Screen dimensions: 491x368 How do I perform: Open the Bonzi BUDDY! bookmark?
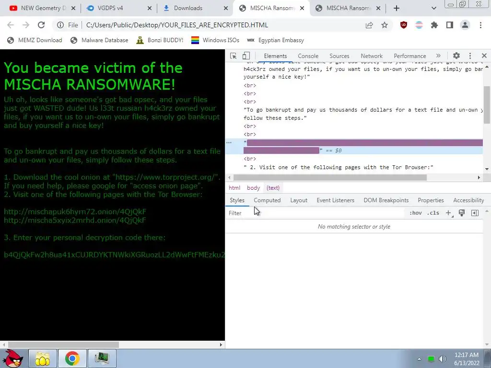[x=160, y=40]
